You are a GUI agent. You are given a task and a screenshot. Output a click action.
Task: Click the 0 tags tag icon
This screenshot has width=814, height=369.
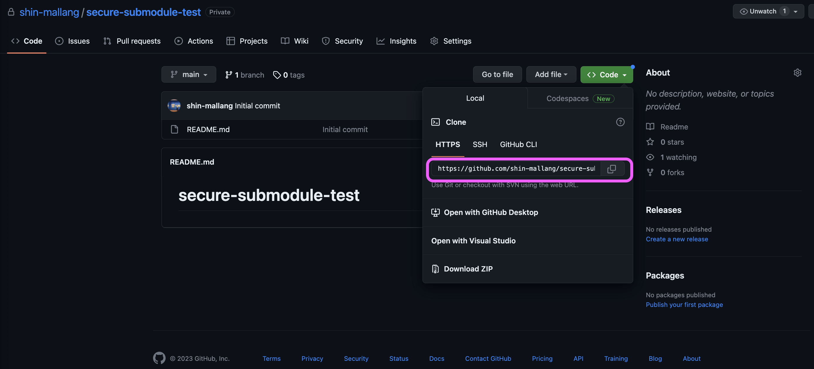pyautogui.click(x=277, y=75)
